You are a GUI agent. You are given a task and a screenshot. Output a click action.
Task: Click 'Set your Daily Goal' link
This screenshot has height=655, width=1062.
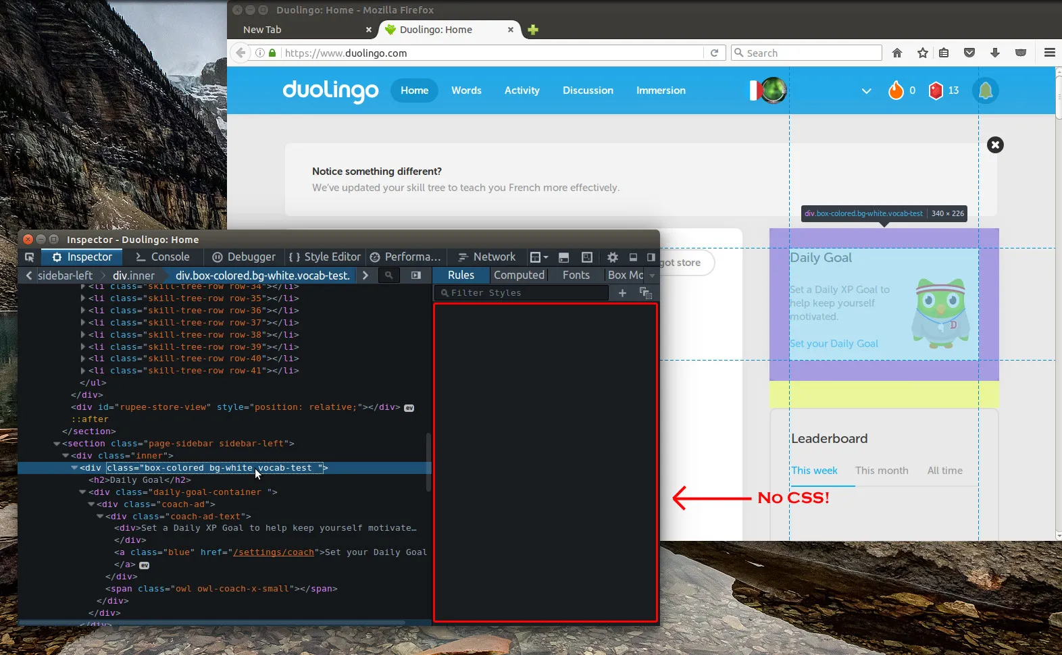(834, 344)
